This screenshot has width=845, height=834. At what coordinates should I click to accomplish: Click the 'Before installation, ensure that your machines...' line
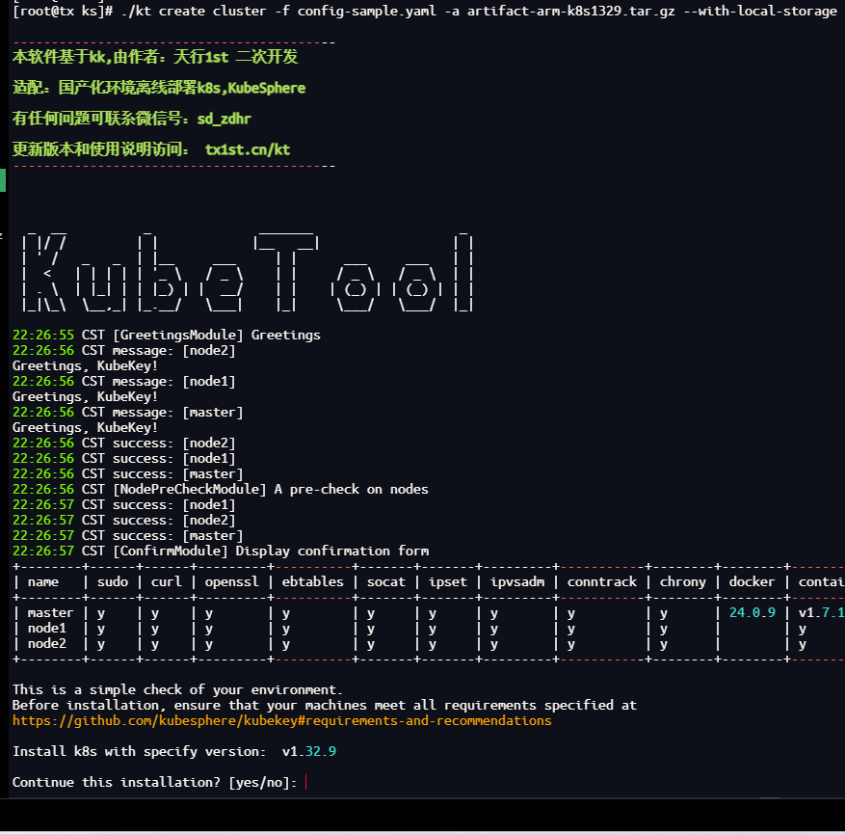[325, 705]
